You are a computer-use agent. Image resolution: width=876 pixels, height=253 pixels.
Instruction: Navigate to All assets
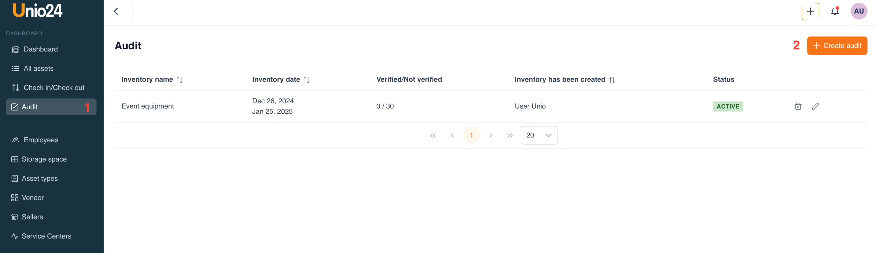[x=38, y=68]
